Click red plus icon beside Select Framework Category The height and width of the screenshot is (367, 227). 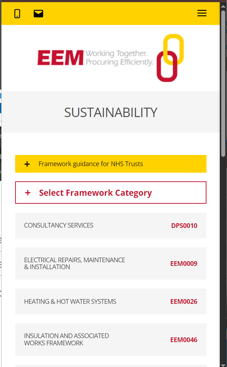(x=28, y=193)
